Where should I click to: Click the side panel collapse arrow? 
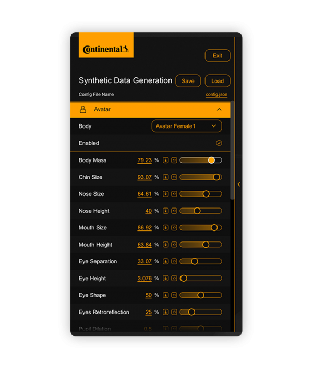[239, 184]
